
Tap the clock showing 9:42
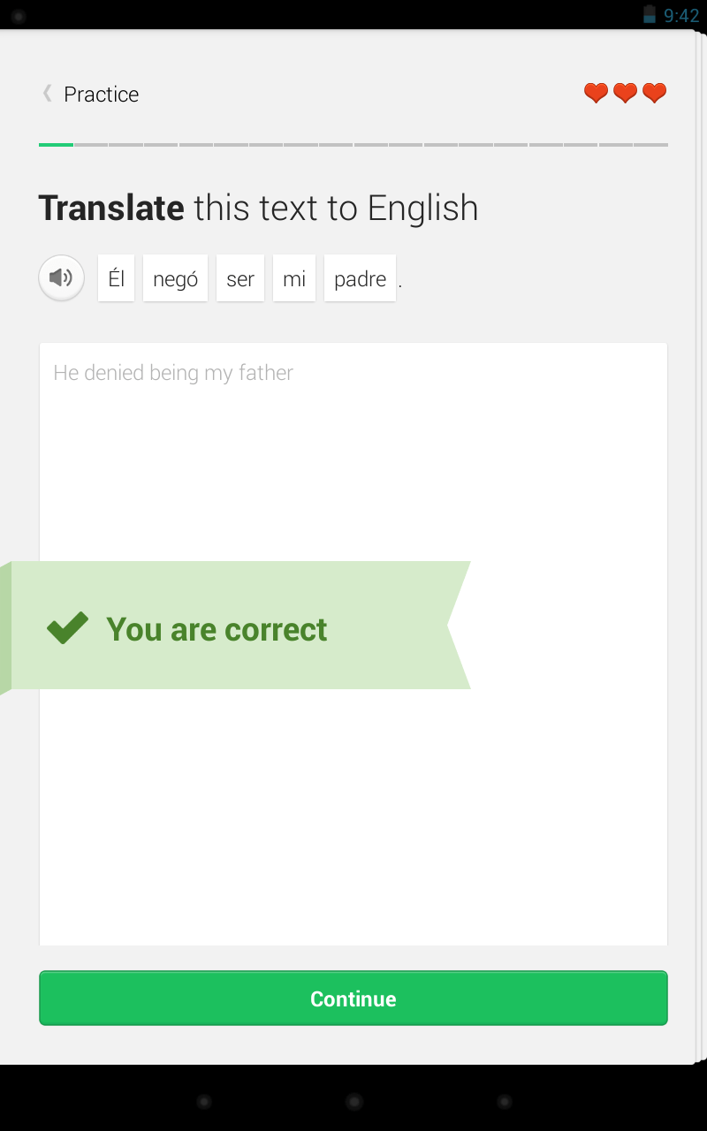tap(682, 15)
